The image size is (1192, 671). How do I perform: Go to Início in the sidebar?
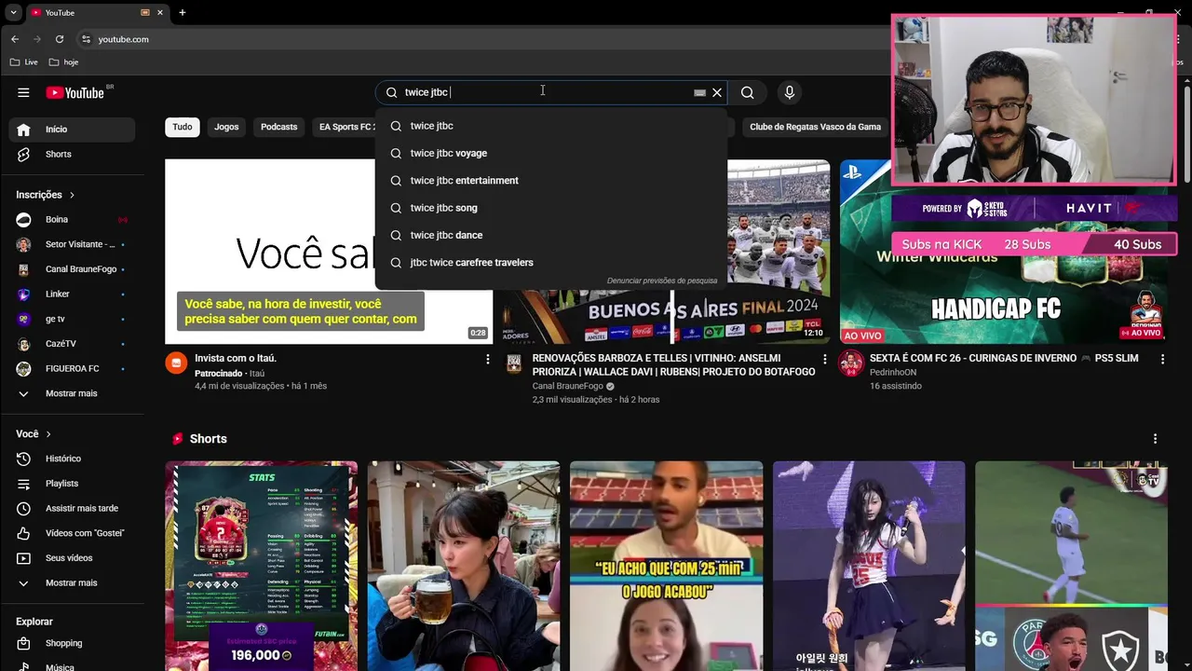[x=72, y=130]
